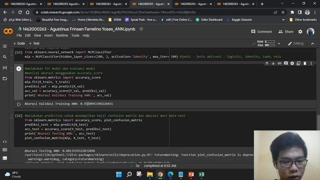
Task: Mirror the cell in a tab
Action: pyautogui.click(x=298, y=63)
